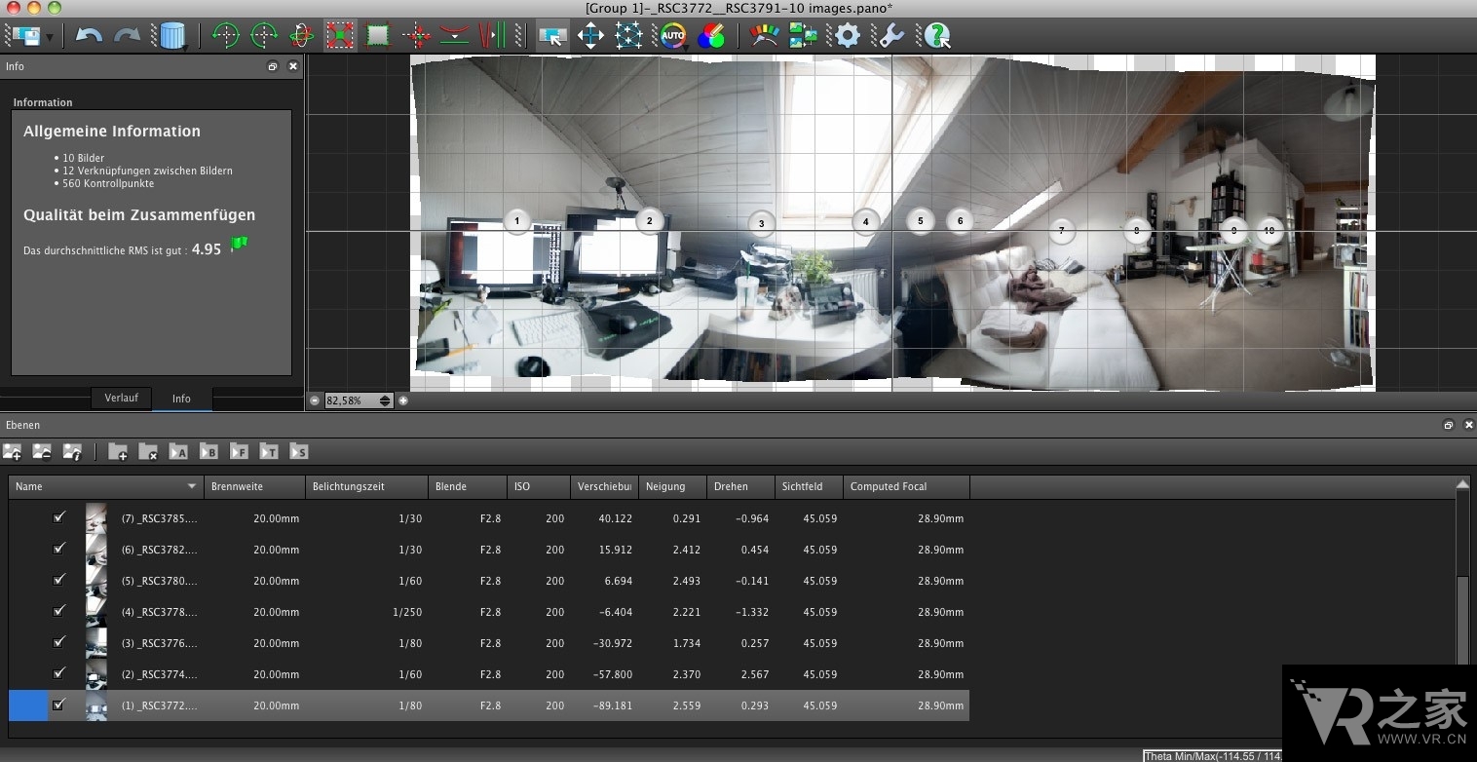Toggle the (1) _RSC3772 layer visibility checkbox
This screenshot has width=1477, height=762.
coord(59,705)
